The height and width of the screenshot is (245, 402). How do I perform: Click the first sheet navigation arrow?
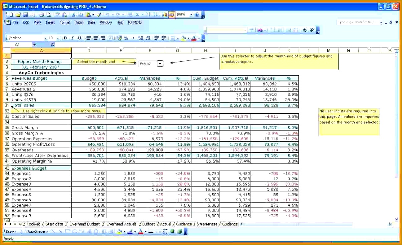[5, 224]
